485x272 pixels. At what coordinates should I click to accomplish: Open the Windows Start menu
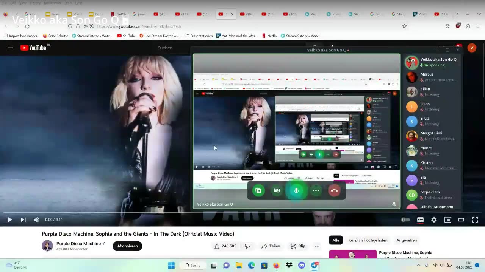click(171, 265)
